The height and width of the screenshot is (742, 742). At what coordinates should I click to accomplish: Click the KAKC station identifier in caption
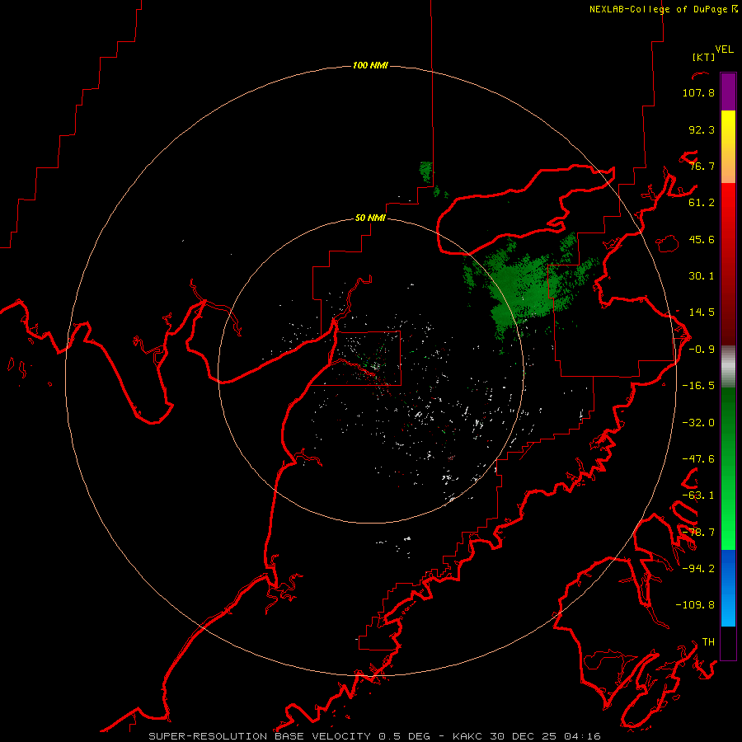coord(468,736)
